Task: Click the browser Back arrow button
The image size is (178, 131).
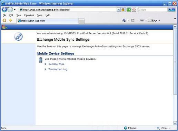Action: coord(4,10)
